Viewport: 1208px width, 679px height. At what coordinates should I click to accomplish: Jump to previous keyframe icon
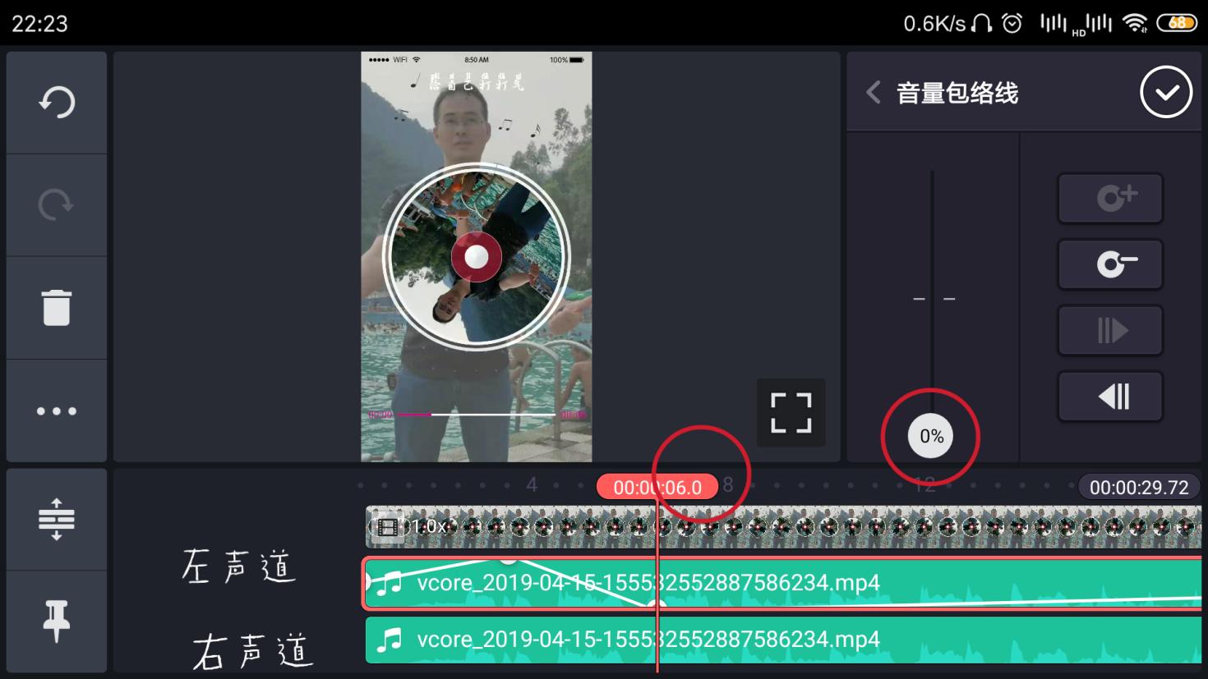(1110, 396)
